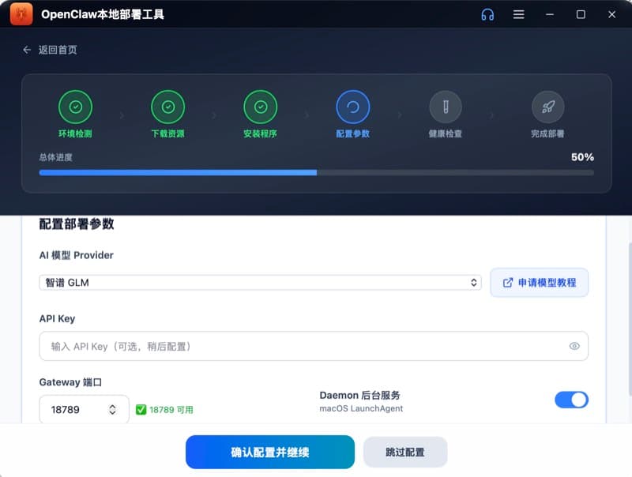Open the AI 模型 Provider dropdown
The width and height of the screenshot is (632, 477).
coord(261,282)
